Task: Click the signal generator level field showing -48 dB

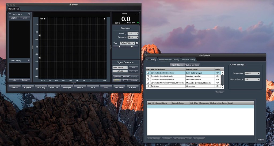Action: pyautogui.click(x=120, y=71)
